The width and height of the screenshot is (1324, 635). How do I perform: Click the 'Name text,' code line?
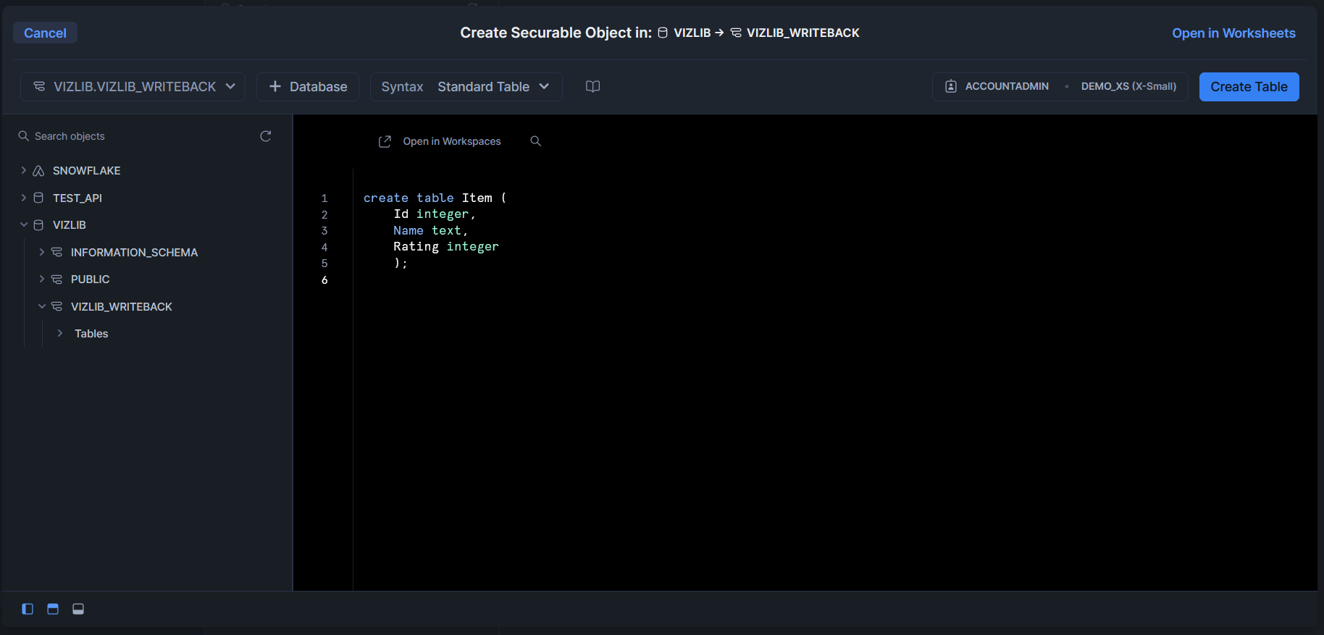click(x=430, y=230)
